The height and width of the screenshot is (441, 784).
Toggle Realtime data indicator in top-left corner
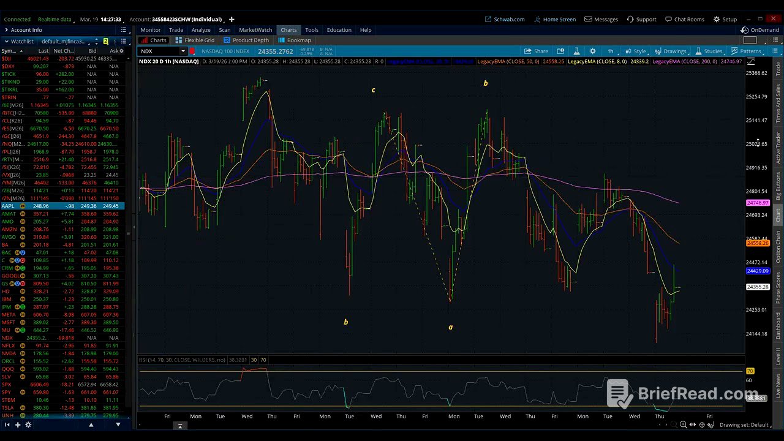53,19
